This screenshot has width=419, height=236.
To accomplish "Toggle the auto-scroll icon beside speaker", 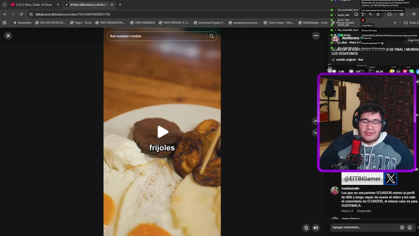I will pos(306,228).
